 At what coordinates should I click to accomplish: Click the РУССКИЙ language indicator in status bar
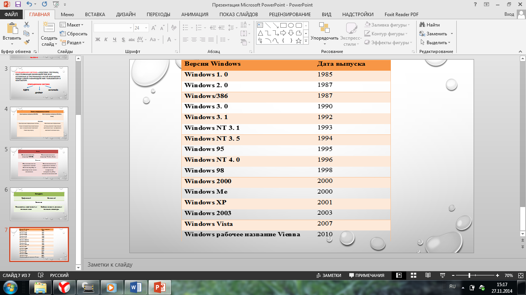click(x=59, y=275)
